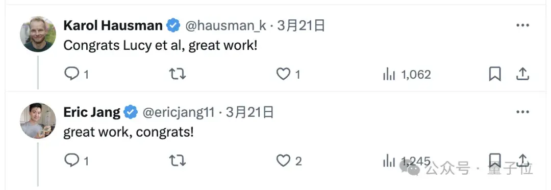The image size is (551, 190).
Task: Open Eric Jang's profile picture
Action: coord(38,121)
